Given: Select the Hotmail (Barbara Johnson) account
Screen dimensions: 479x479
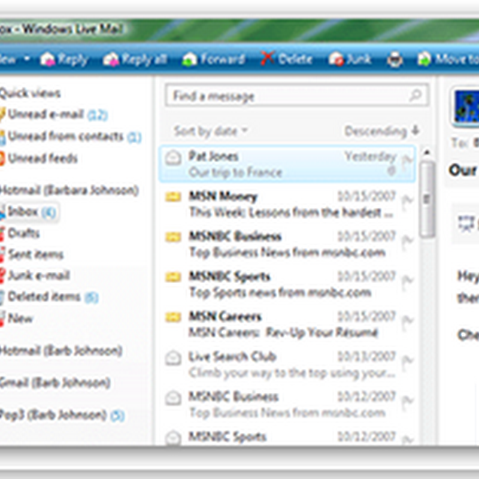Looking at the screenshot, I should [x=69, y=190].
